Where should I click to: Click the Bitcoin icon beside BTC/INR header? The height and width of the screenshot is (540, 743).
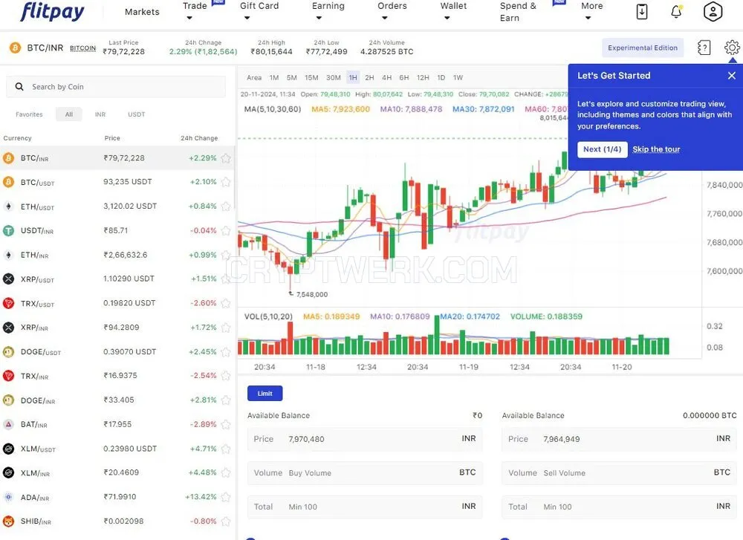coord(15,48)
